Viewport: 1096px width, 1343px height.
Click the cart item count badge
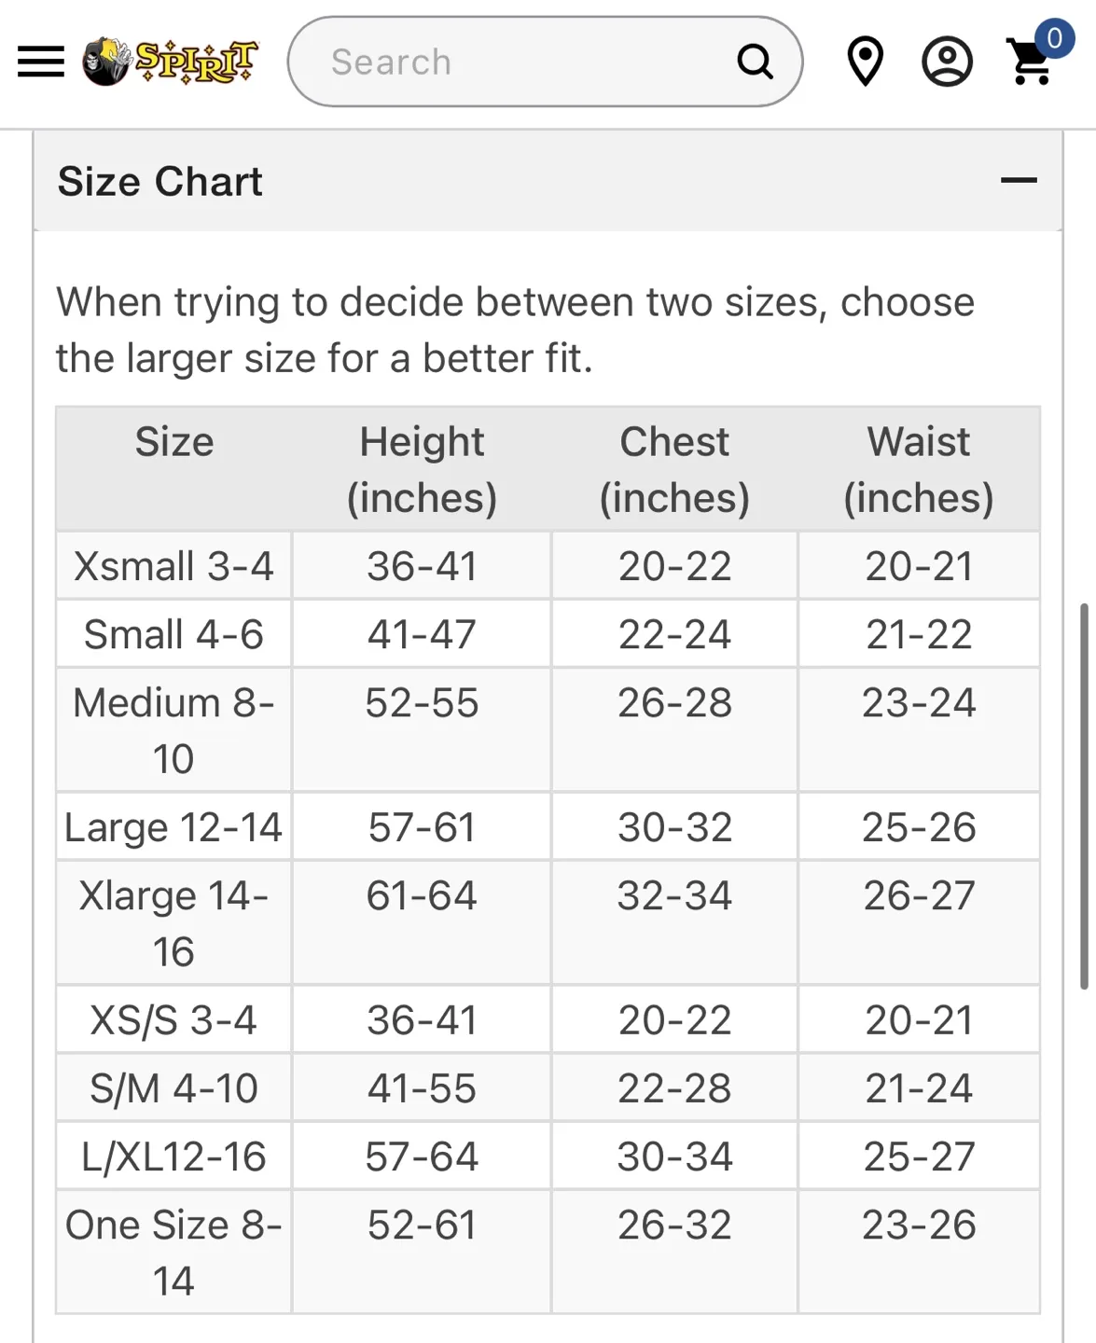pyautogui.click(x=1052, y=39)
